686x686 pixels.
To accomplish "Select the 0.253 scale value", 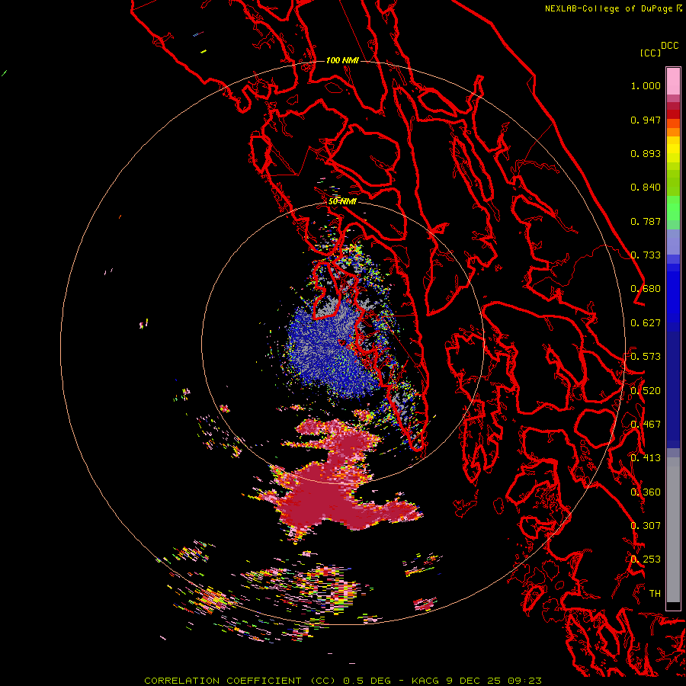I will pyautogui.click(x=646, y=559).
